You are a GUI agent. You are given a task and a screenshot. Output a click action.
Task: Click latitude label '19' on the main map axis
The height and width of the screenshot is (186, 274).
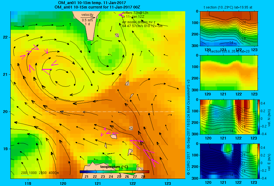click(5, 149)
